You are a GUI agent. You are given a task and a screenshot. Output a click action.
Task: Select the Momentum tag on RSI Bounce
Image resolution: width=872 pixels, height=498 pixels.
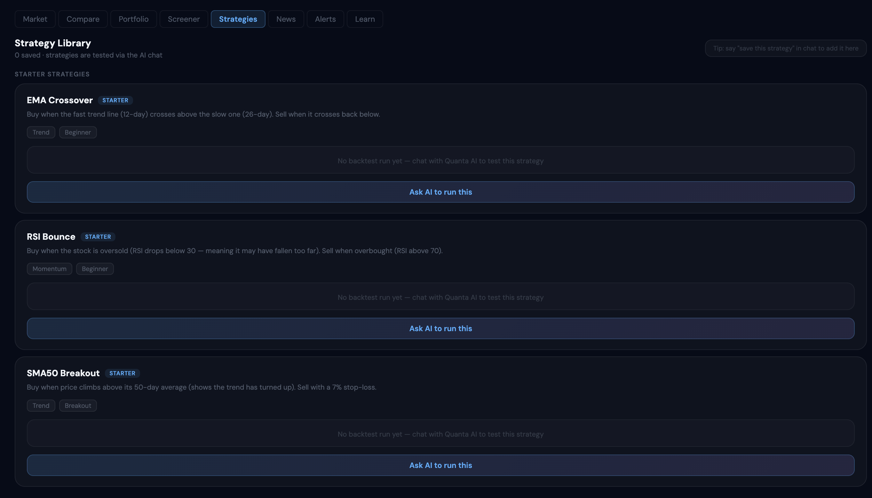coord(49,269)
